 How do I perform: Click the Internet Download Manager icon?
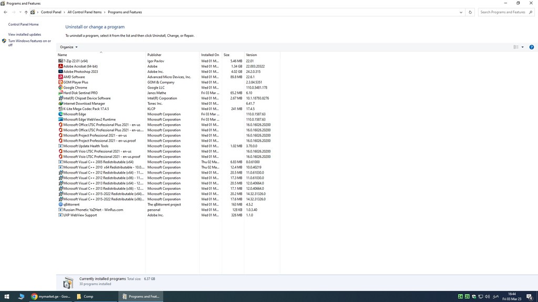(60, 103)
